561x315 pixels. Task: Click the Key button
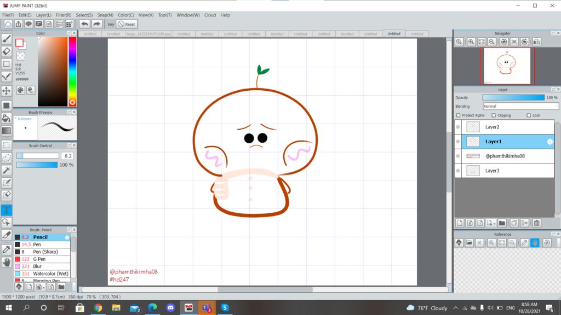pos(111,24)
